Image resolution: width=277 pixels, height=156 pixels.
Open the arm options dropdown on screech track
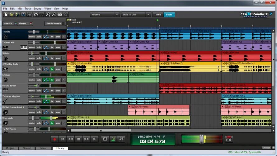pyautogui.click(x=64, y=123)
